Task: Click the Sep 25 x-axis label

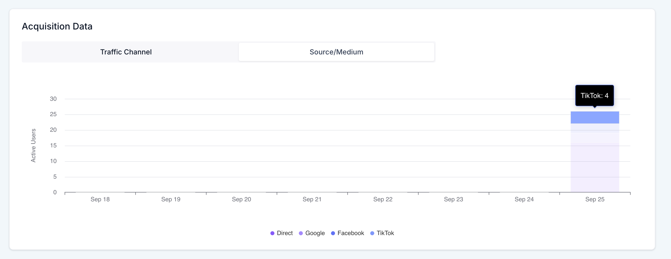Action: pyautogui.click(x=595, y=200)
